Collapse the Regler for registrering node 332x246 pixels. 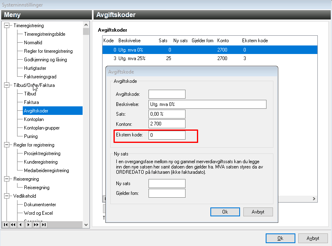pyautogui.click(x=7, y=145)
